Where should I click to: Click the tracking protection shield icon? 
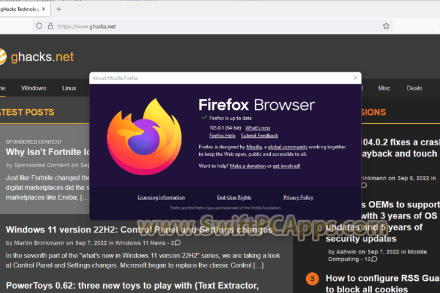pos(39,26)
